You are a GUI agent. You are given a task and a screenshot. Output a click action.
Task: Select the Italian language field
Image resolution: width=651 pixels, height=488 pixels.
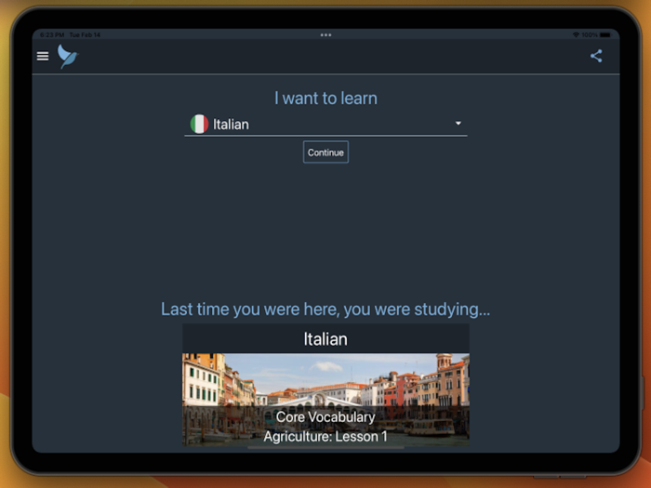[325, 125]
